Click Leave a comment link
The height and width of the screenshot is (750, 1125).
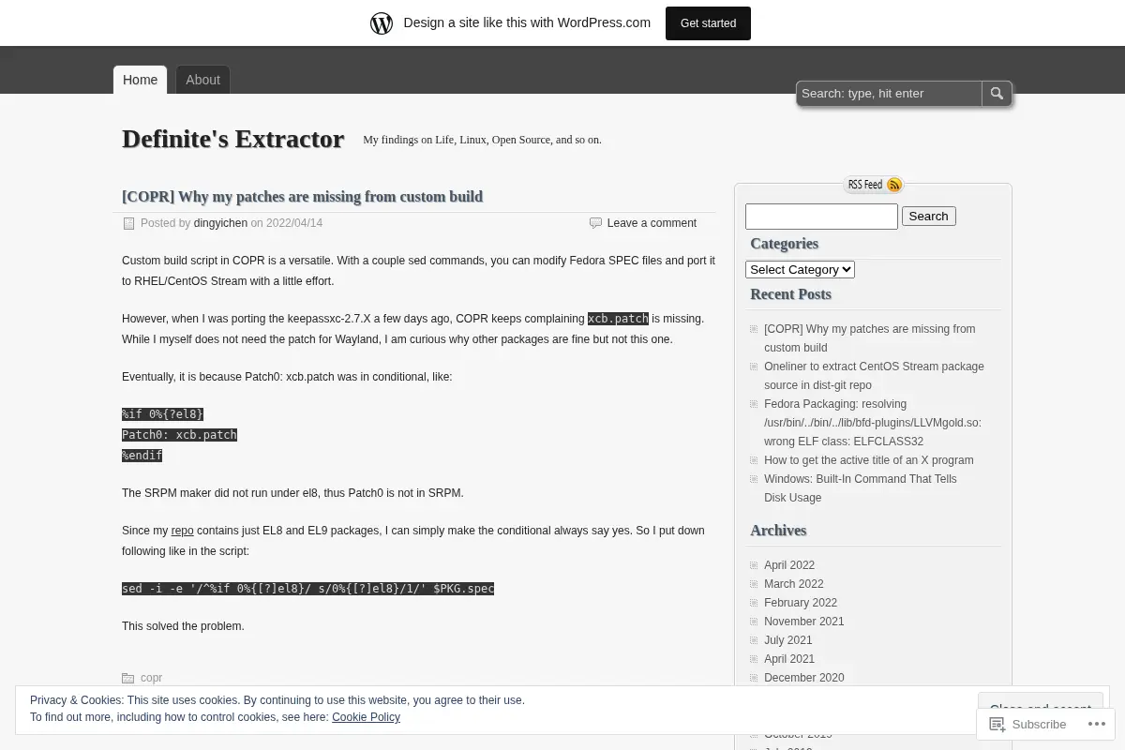pyautogui.click(x=652, y=223)
